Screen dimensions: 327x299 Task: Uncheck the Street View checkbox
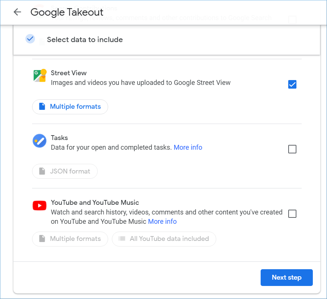[292, 84]
